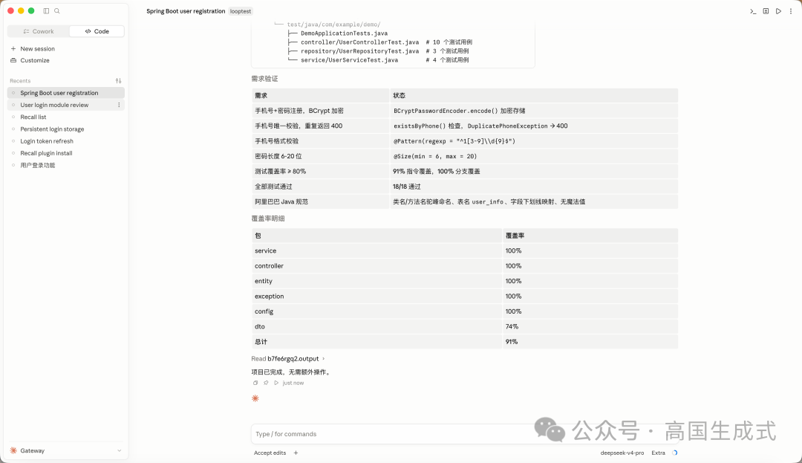Switch to the Code tab
This screenshot has width=802, height=463.
click(x=97, y=31)
